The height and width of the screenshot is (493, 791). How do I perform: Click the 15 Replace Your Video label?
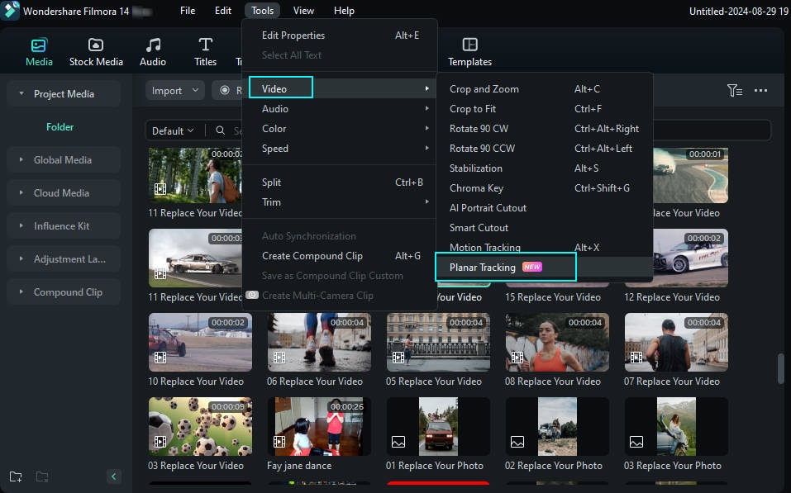click(553, 297)
